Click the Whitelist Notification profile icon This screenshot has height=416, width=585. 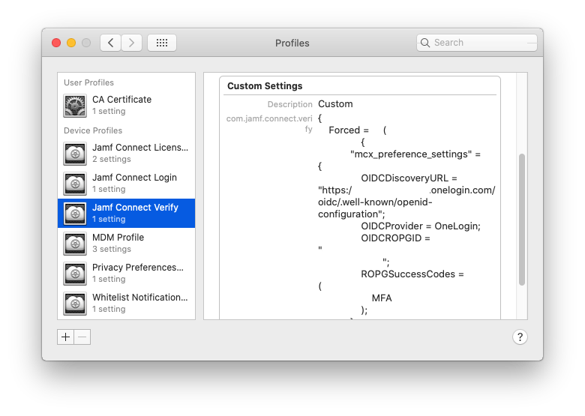coord(75,304)
